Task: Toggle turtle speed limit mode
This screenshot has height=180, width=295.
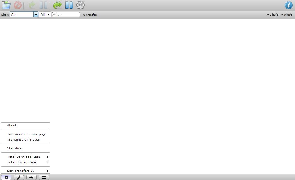Action: pos(31,177)
